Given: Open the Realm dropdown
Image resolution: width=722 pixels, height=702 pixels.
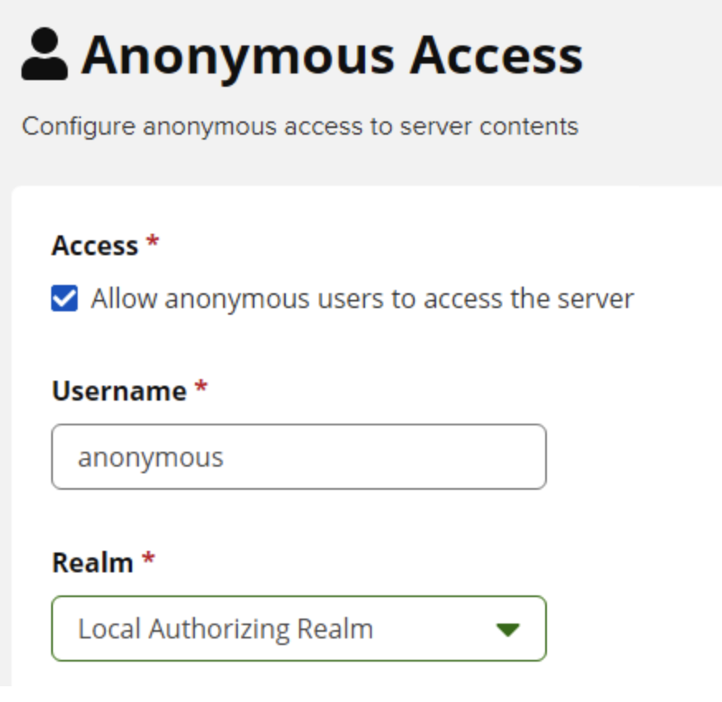Looking at the screenshot, I should tap(299, 628).
